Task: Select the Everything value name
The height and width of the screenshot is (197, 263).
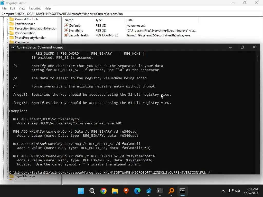Action: tap(76, 31)
